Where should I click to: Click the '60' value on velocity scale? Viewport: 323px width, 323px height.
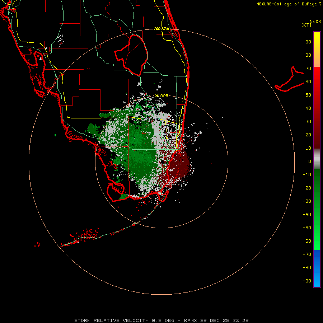coord(308,82)
